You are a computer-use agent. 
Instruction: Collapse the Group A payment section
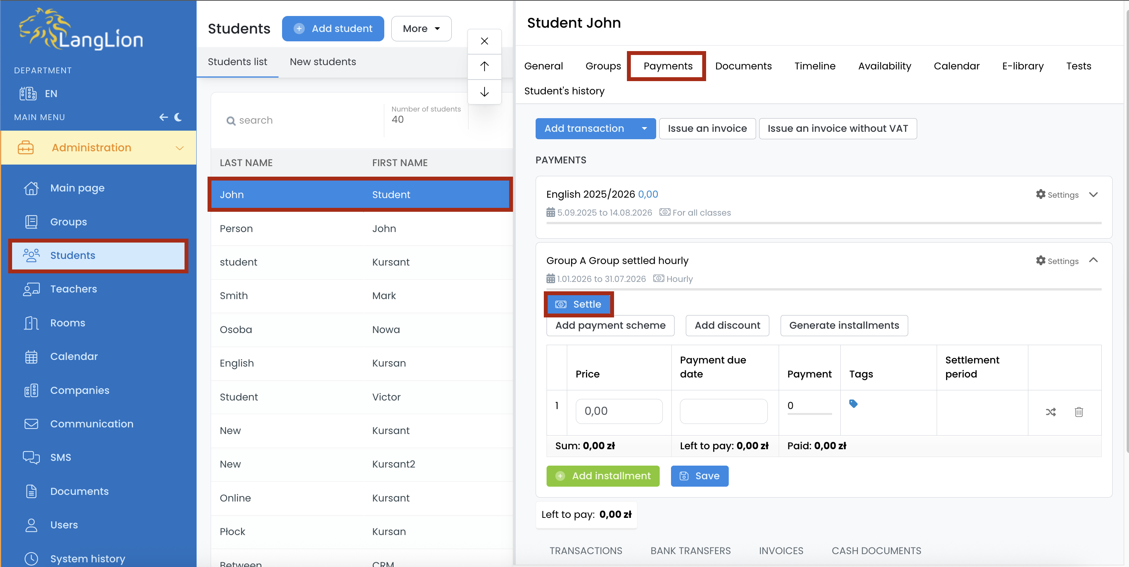(x=1093, y=260)
